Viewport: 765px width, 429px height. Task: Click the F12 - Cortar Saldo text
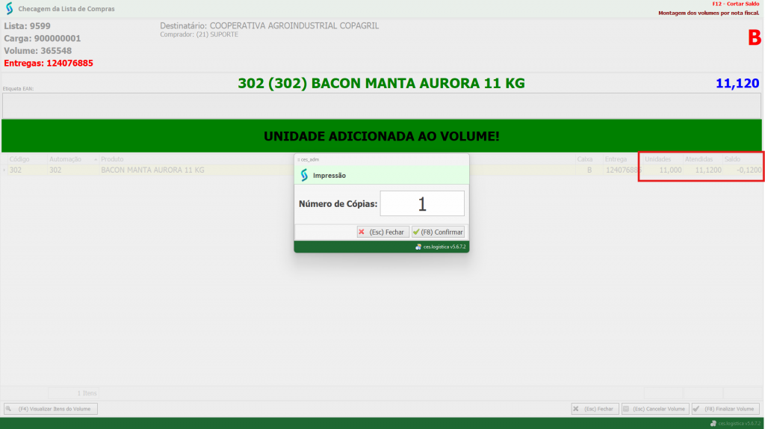[735, 4]
